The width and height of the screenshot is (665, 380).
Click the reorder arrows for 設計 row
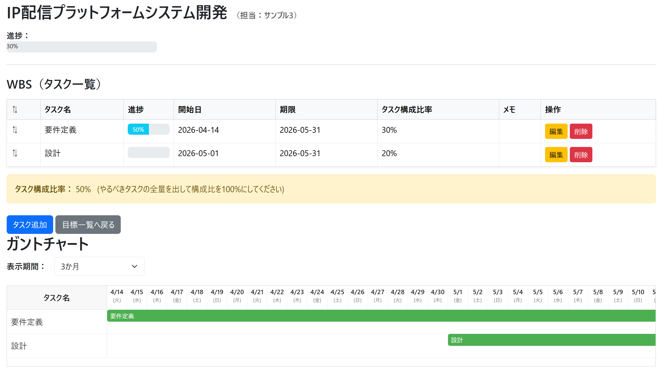(x=15, y=153)
